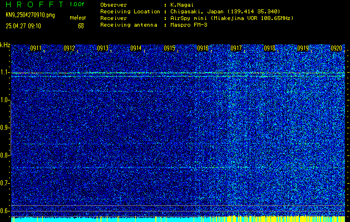
Task: Click the meteor count value 68
Action: (x=81, y=26)
